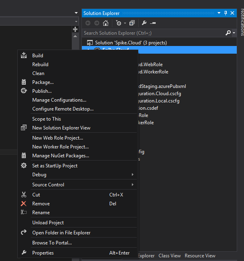Click the Open Folder in File Explorer arrow icon
244x261 pixels.
click(24, 232)
